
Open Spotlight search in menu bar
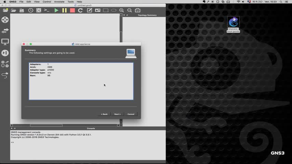coord(281,2)
